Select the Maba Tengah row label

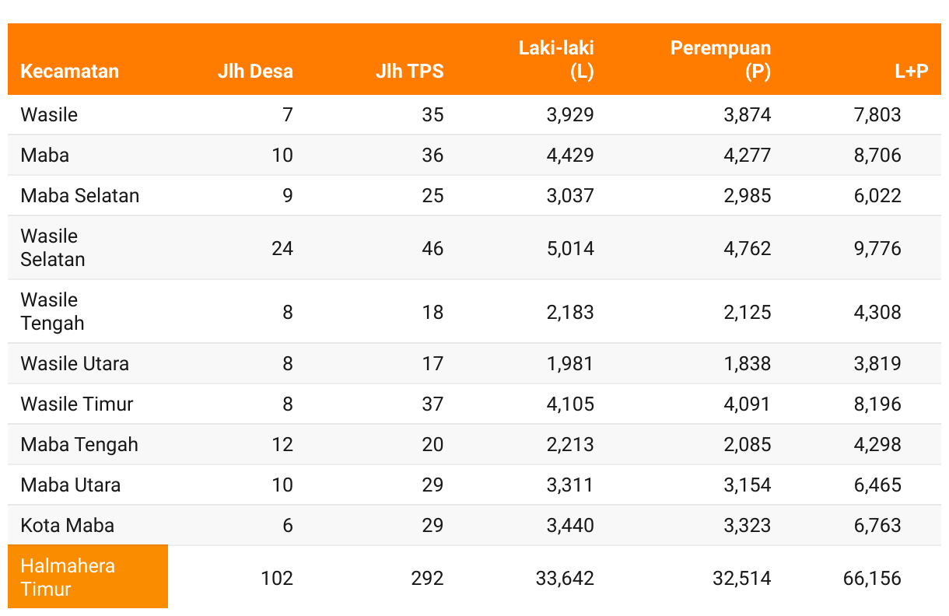pos(79,445)
